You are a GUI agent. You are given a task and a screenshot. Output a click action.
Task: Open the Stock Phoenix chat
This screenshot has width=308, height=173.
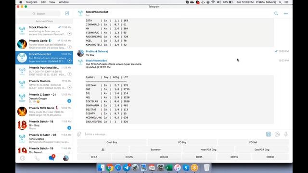pyautogui.click(x=44, y=31)
